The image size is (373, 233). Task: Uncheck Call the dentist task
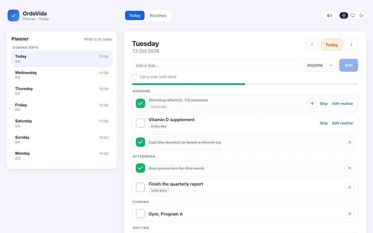[x=140, y=142]
